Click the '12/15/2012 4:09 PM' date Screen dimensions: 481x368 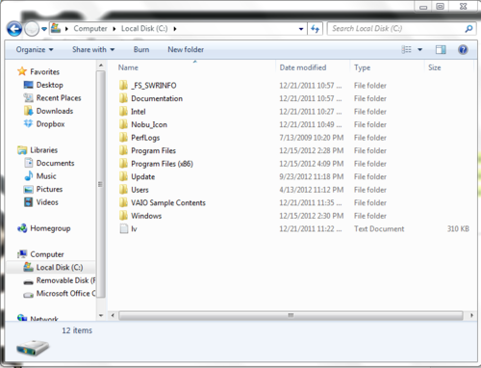312,164
